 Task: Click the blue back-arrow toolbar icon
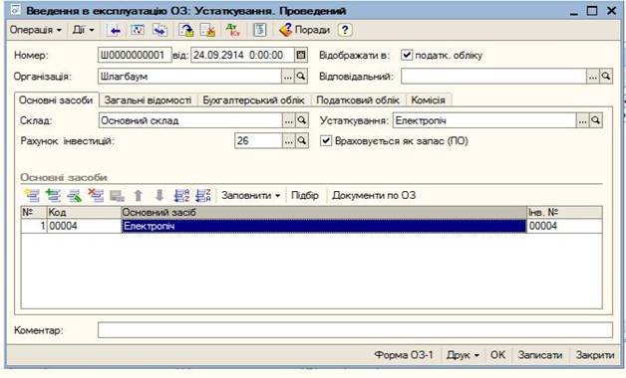pos(115,30)
